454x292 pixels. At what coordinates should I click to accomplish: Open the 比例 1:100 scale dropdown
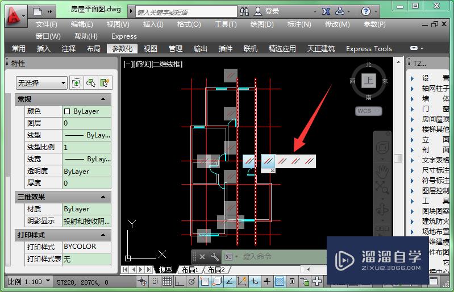[x=28, y=282]
